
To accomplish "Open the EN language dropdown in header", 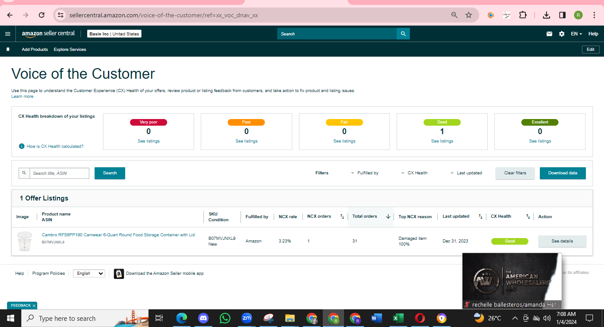I will (x=576, y=34).
